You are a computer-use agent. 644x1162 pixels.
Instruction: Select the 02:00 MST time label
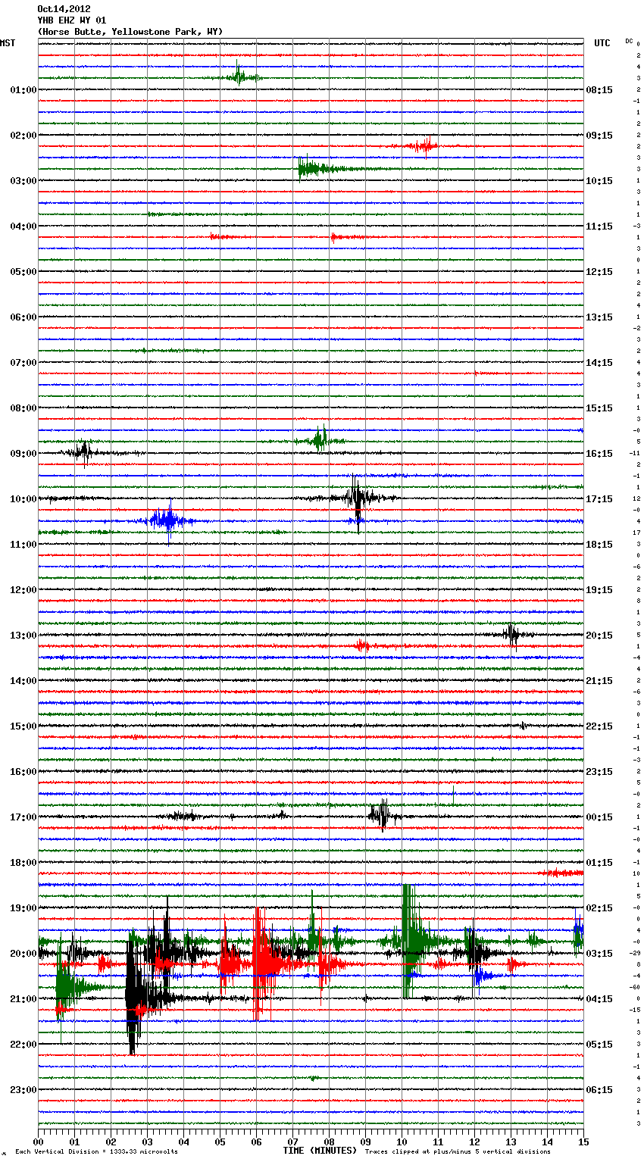[23, 136]
